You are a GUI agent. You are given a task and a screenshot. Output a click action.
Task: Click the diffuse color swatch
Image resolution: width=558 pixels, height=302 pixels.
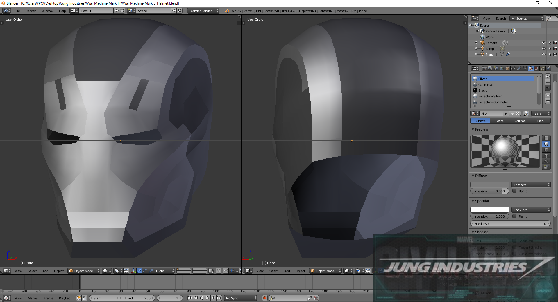click(x=489, y=185)
